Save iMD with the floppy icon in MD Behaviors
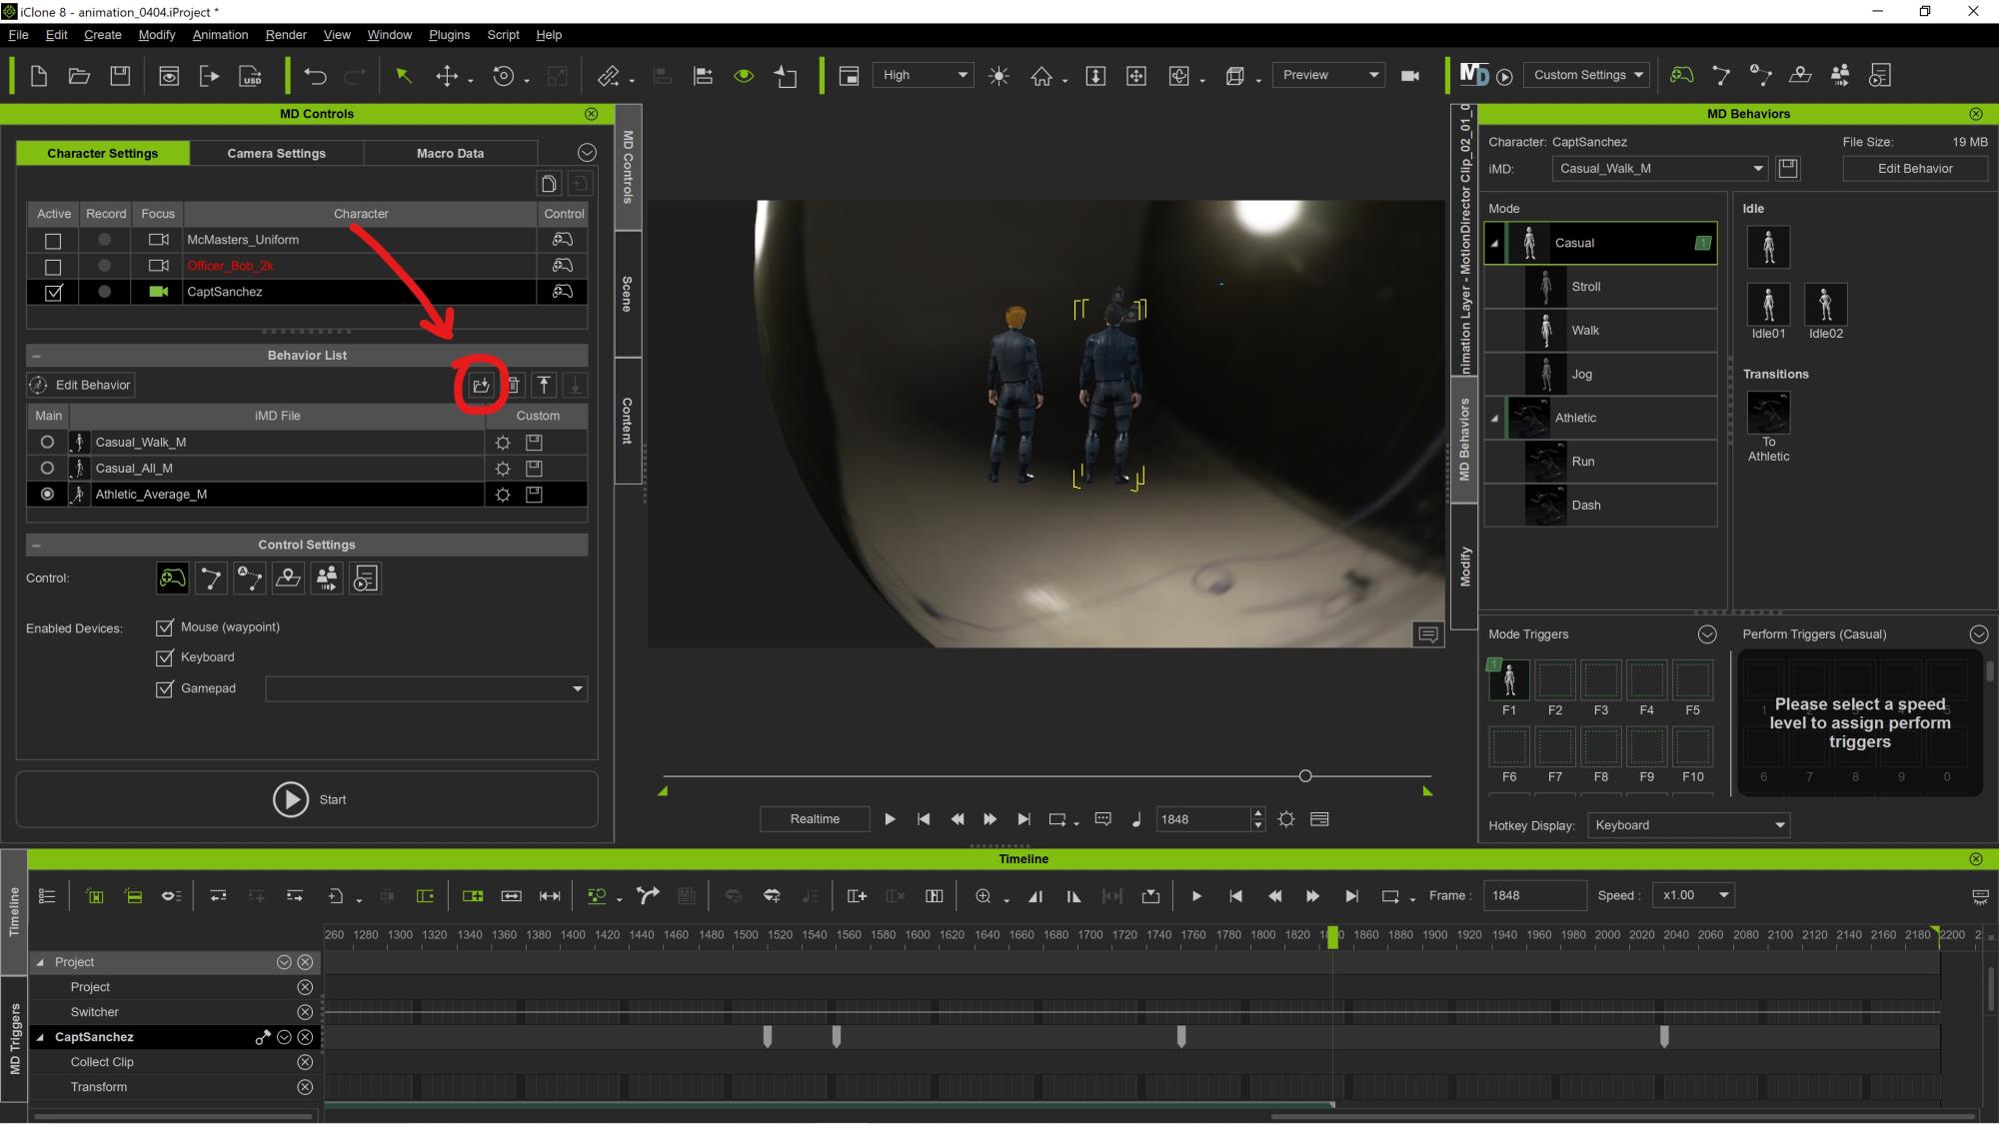This screenshot has height=1124, width=1999. 1788,169
